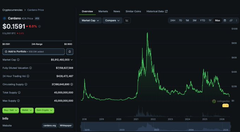240x132 pixels.
Task: Select the 7D time range
Action: click(181, 21)
